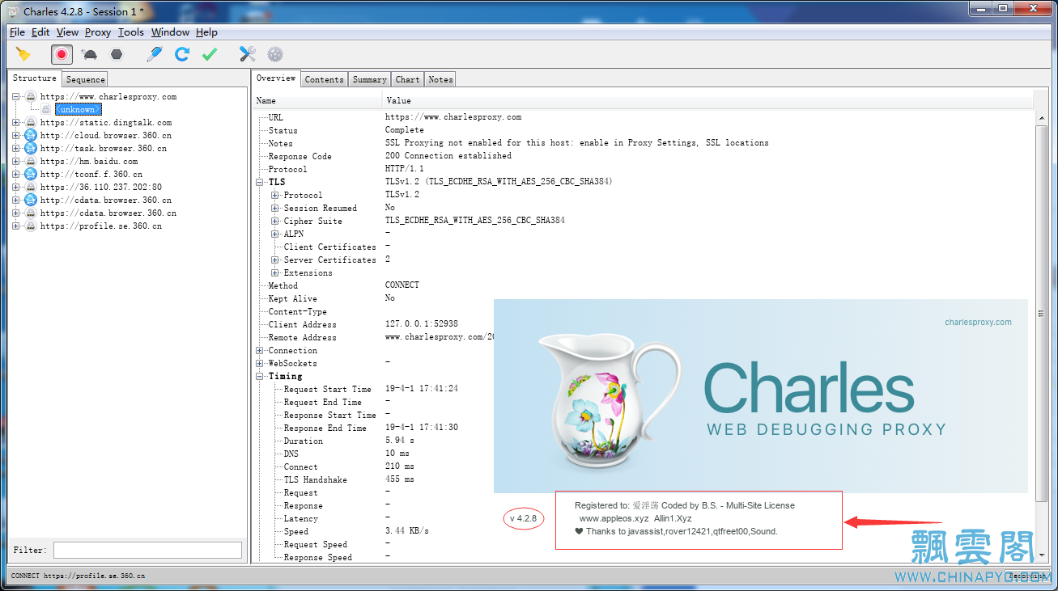Click the green Validate checkmark icon
1058x591 pixels.
[x=210, y=54]
